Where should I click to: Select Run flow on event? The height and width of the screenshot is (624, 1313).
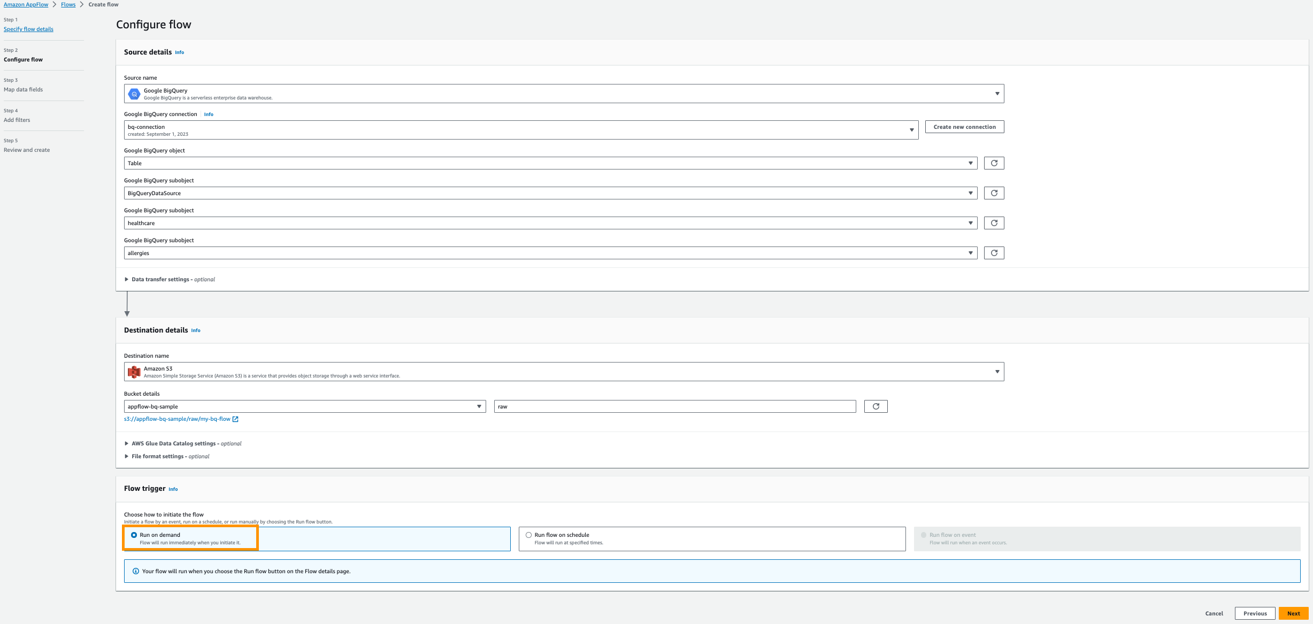pyautogui.click(x=923, y=534)
